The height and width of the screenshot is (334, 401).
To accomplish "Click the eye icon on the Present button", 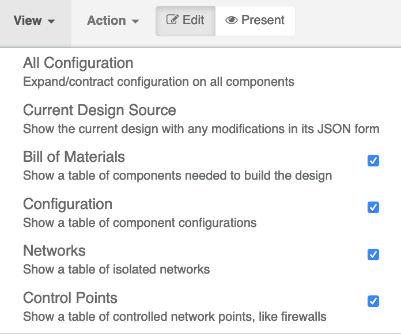I will point(232,20).
